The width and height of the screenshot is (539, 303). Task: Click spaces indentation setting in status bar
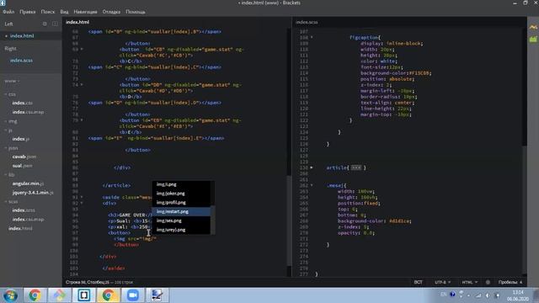pyautogui.click(x=510, y=283)
